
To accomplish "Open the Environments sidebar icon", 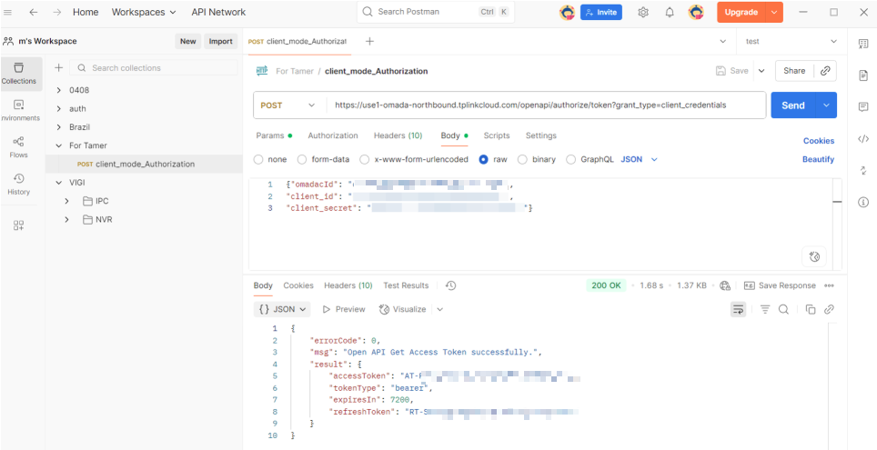I will click(x=19, y=110).
